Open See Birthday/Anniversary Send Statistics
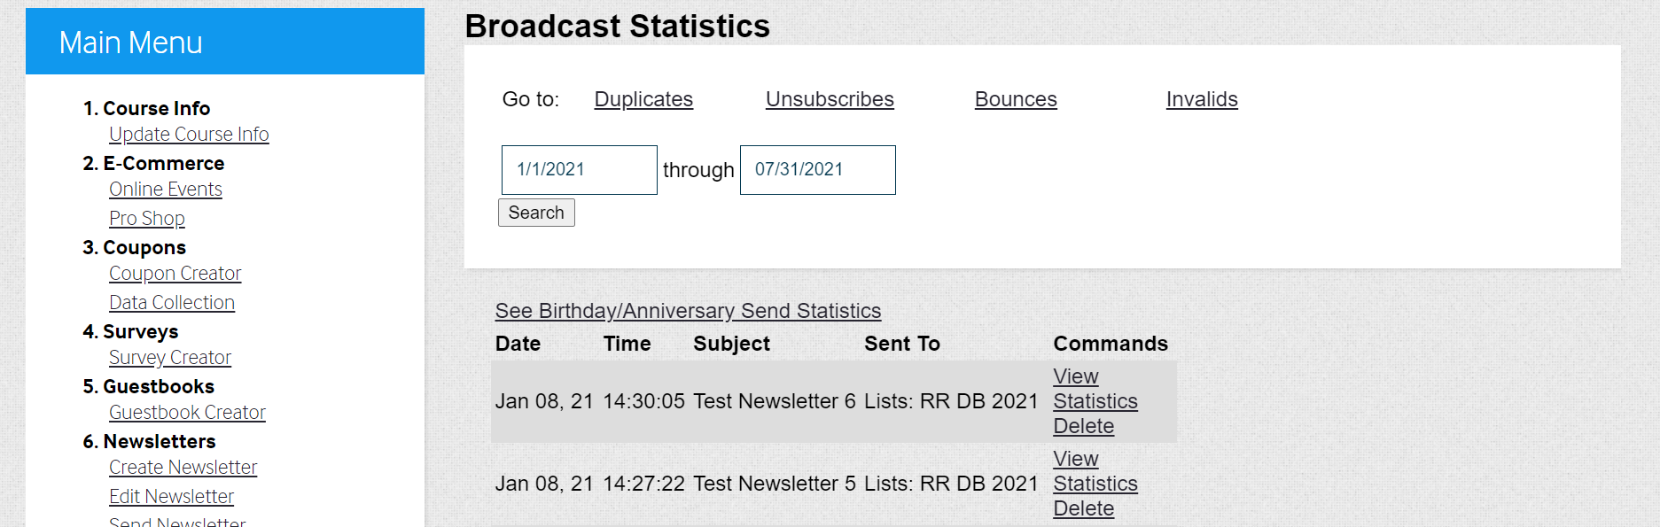The width and height of the screenshot is (1660, 527). (688, 311)
